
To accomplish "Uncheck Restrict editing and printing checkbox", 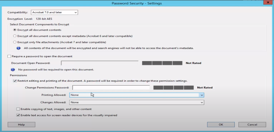I will (15, 81).
